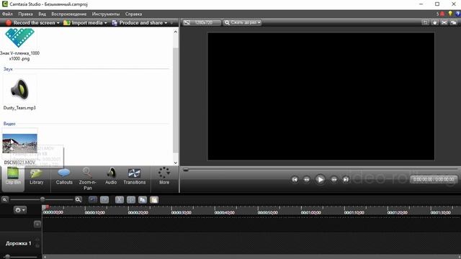The height and width of the screenshot is (259, 461).
Task: Click the blue help icon
Action: pos(458,14)
